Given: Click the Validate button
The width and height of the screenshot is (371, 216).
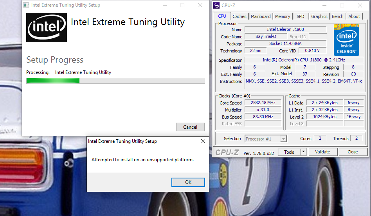Looking at the screenshot, I should point(323,152).
